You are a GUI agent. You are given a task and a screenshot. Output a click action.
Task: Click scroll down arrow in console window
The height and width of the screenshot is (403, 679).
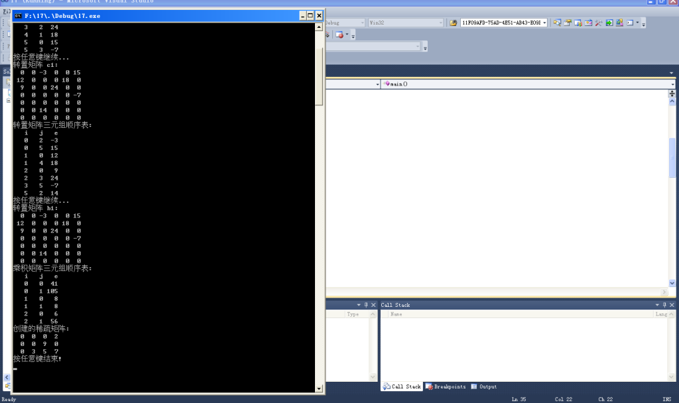click(x=319, y=388)
